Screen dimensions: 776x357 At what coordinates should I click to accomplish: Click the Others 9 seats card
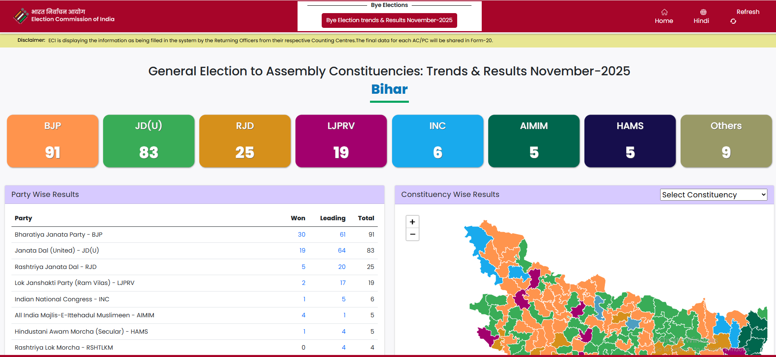726,141
